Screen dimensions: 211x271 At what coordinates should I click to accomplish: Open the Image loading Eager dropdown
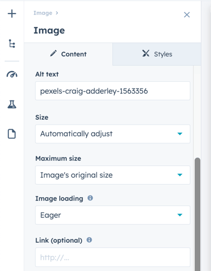click(x=113, y=215)
